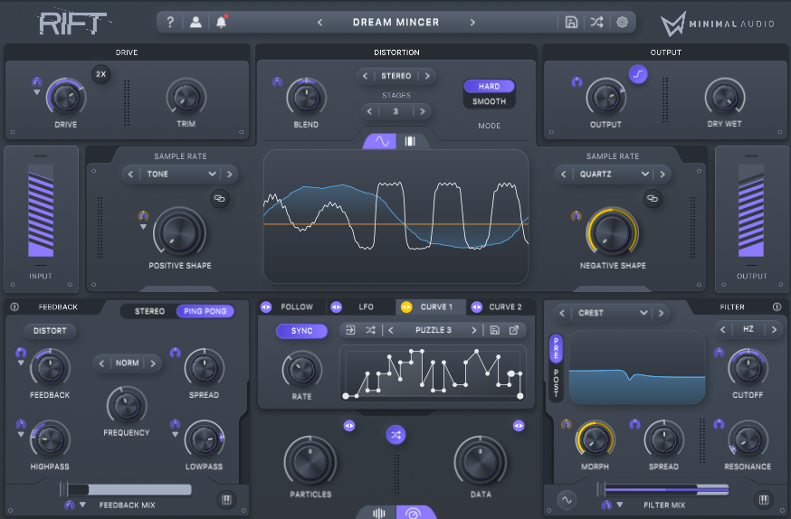The image size is (791, 519).
Task: Select HARD distortion mode
Action: pos(489,86)
